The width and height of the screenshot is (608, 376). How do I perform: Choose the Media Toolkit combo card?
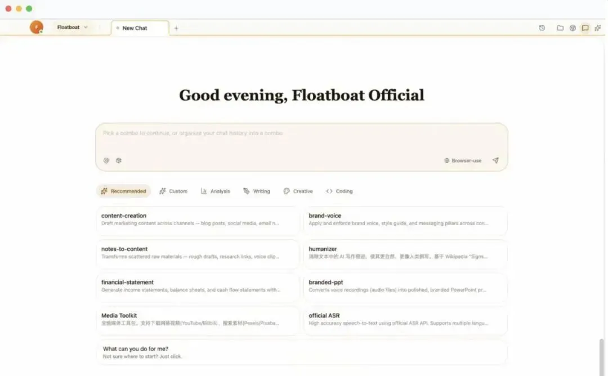(198, 320)
